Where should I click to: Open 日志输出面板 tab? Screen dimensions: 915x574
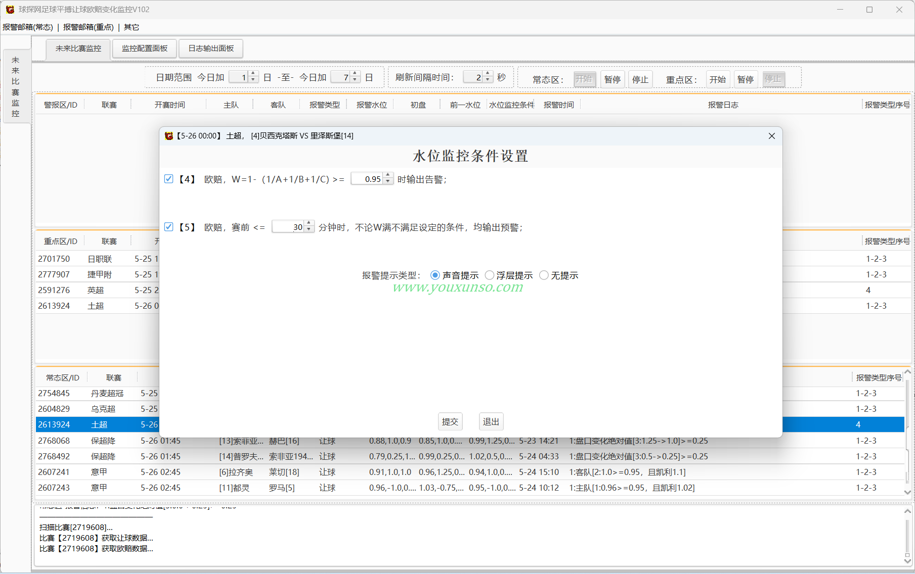tap(211, 49)
